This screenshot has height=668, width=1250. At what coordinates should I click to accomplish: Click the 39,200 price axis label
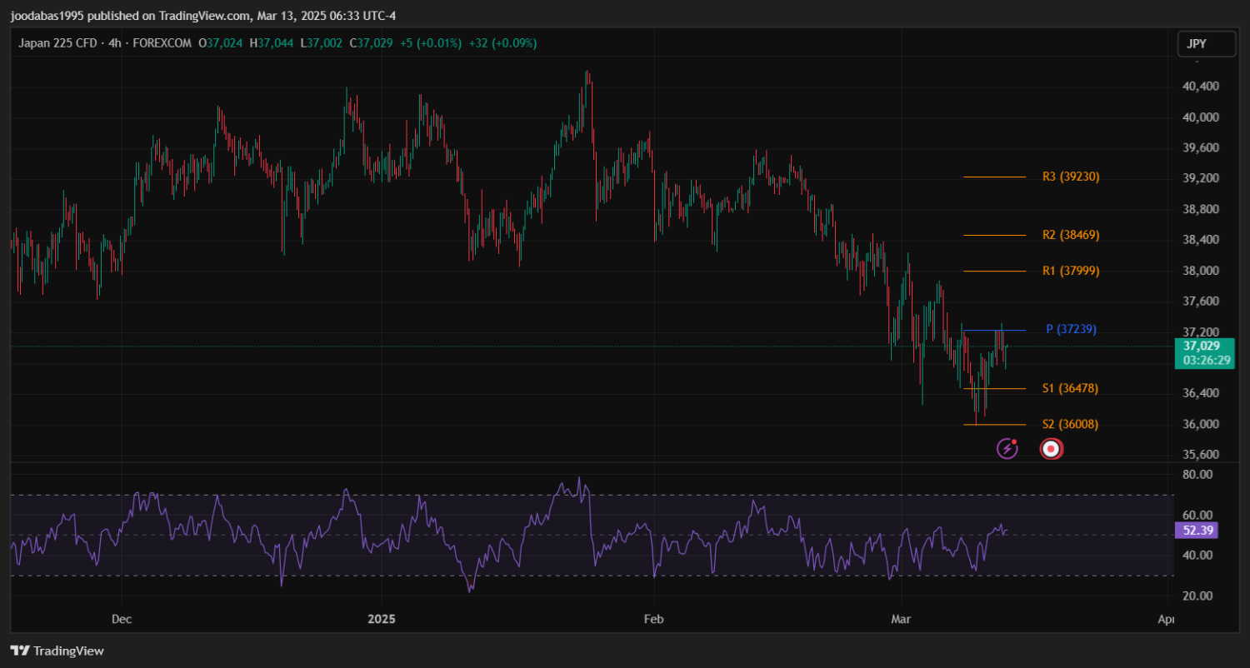(x=1201, y=178)
